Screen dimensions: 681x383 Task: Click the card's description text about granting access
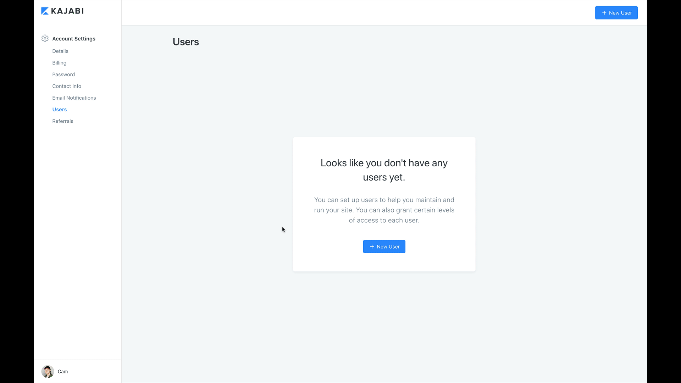coord(384,210)
